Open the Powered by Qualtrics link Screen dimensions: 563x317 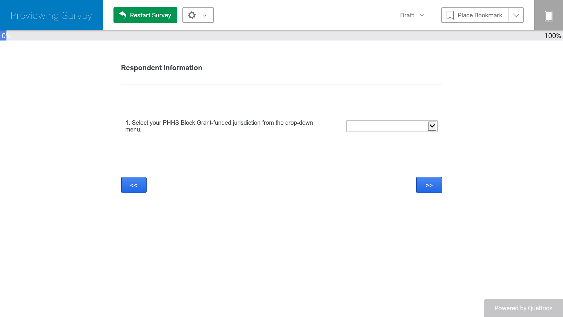[x=523, y=308]
